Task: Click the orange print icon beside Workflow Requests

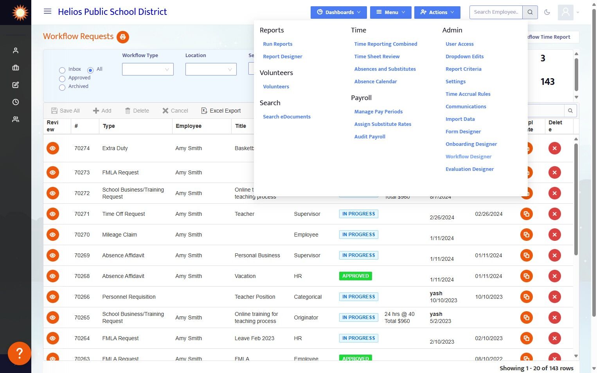Action: pos(123,37)
